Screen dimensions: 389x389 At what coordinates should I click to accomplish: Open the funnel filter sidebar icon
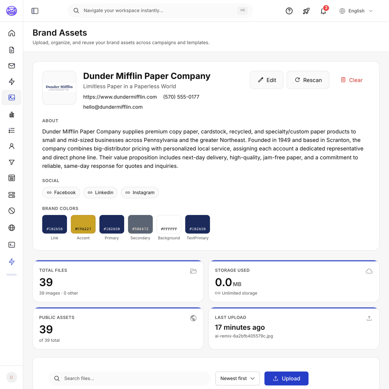point(12,162)
